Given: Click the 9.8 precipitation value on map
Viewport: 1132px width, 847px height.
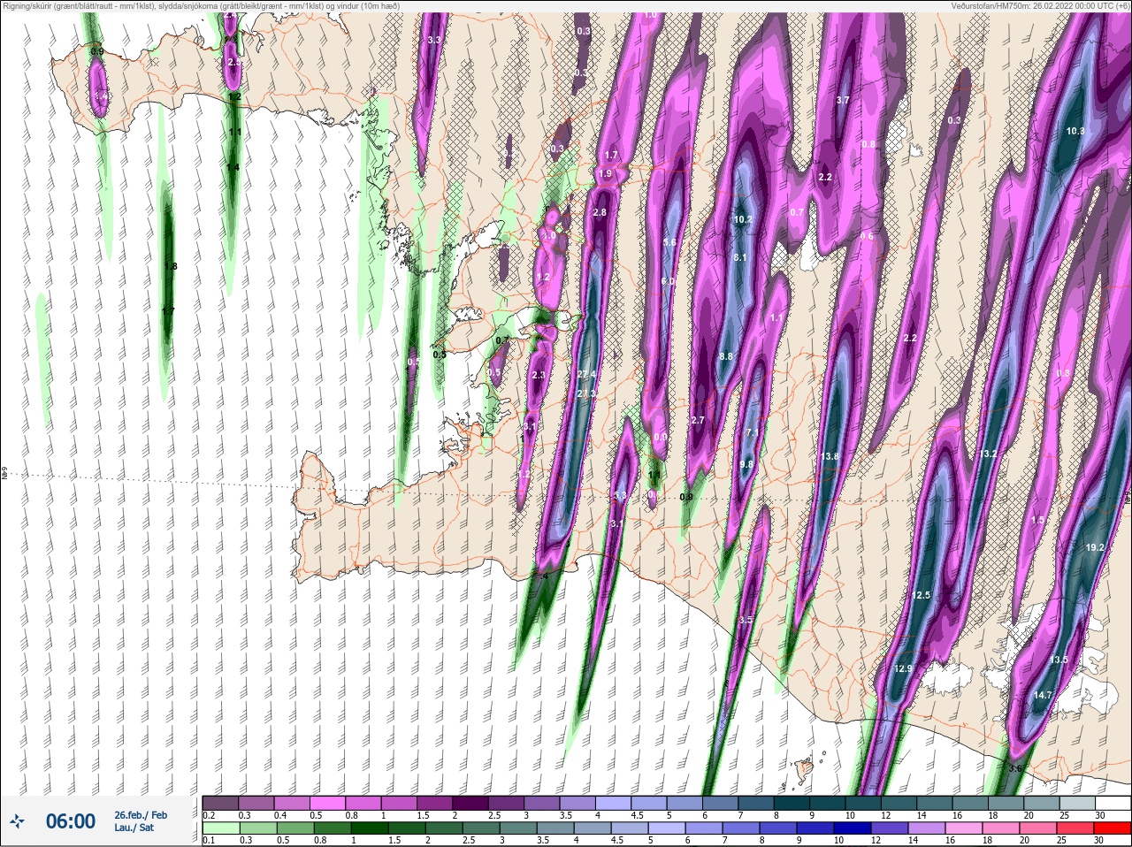Looking at the screenshot, I should 746,465.
